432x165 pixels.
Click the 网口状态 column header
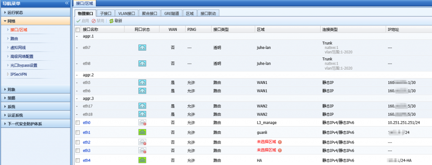[x=142, y=30]
